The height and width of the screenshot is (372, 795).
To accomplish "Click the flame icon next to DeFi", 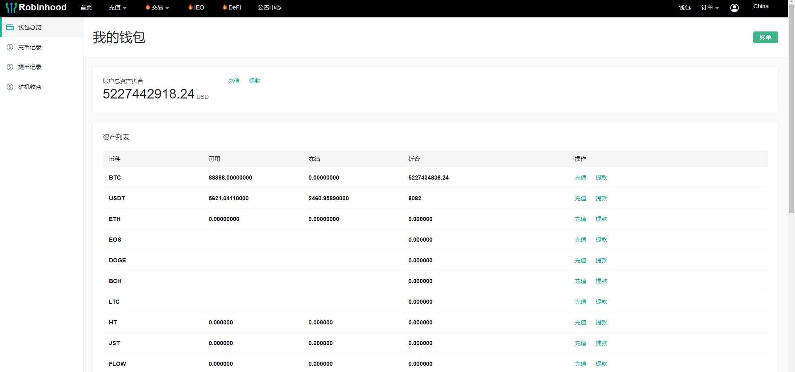I will tap(225, 7).
